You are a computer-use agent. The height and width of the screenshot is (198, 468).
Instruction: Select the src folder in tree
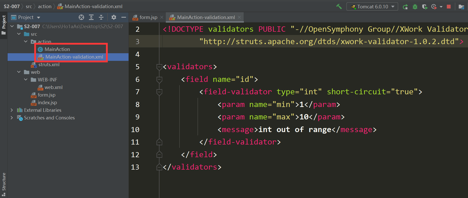click(34, 34)
